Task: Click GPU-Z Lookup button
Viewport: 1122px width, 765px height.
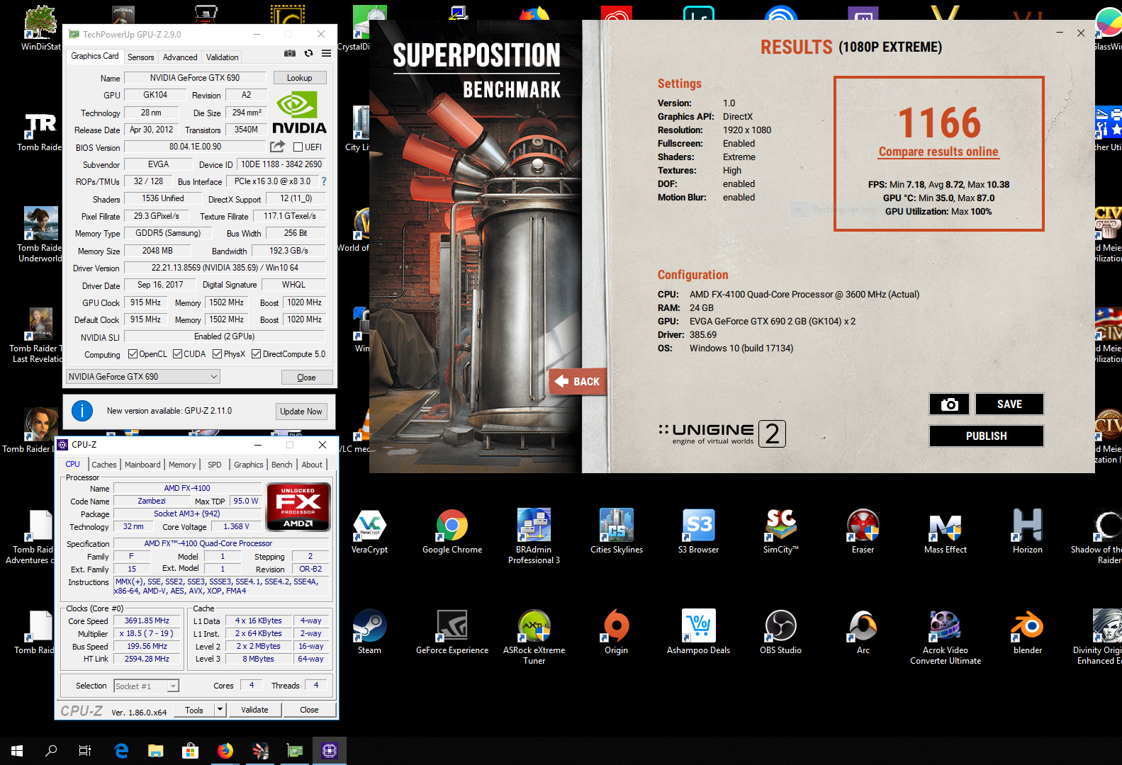Action: 299,78
